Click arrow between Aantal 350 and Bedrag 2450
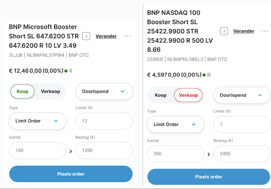This screenshot has height=189, width=271. click(x=209, y=154)
